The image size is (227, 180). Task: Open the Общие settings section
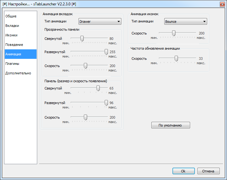click(20, 16)
